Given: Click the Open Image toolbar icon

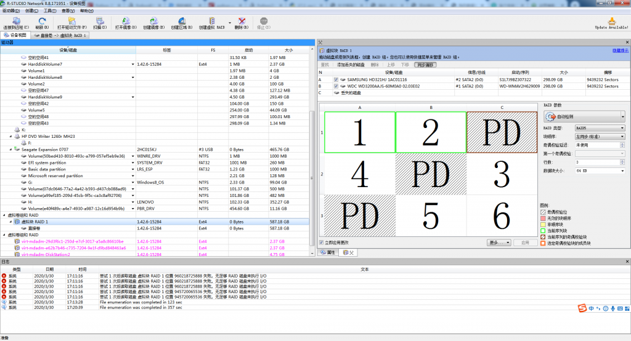Looking at the screenshot, I should 125,23.
